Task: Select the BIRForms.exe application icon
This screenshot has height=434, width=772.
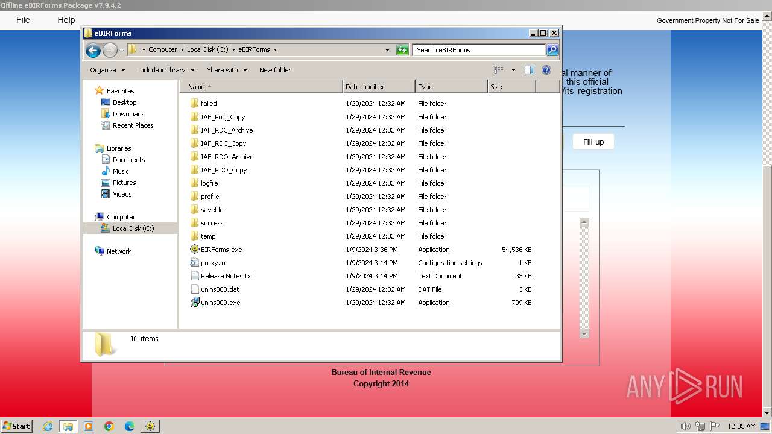Action: 194,250
